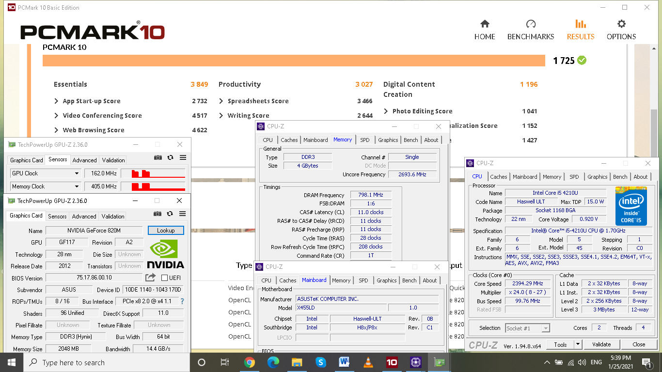Open Bench tab in CPU-Z Mainboard window
The height and width of the screenshot is (372, 662).
pos(409,280)
